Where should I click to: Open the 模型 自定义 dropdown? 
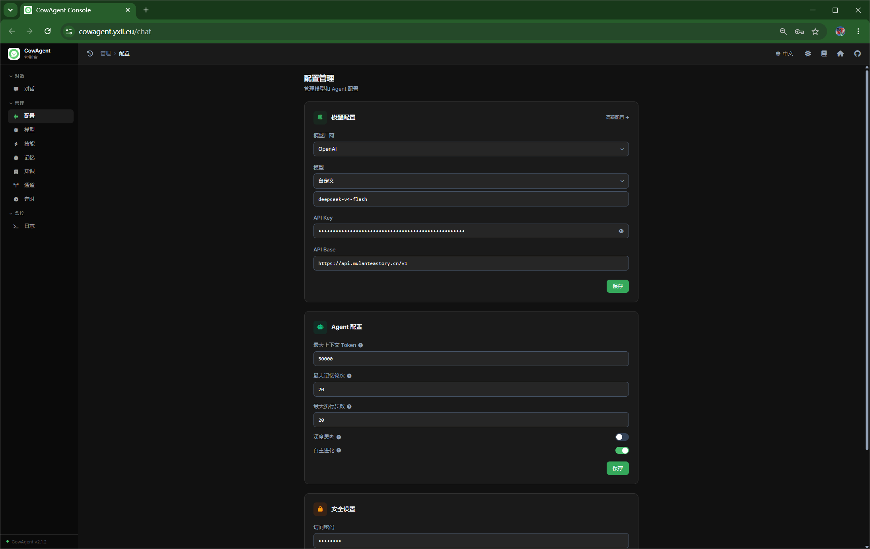click(471, 181)
